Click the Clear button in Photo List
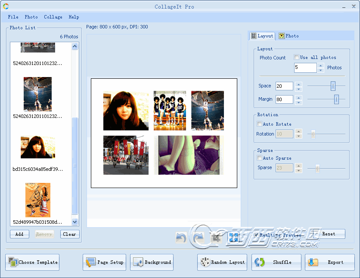The width and height of the screenshot is (360, 278). (69, 234)
